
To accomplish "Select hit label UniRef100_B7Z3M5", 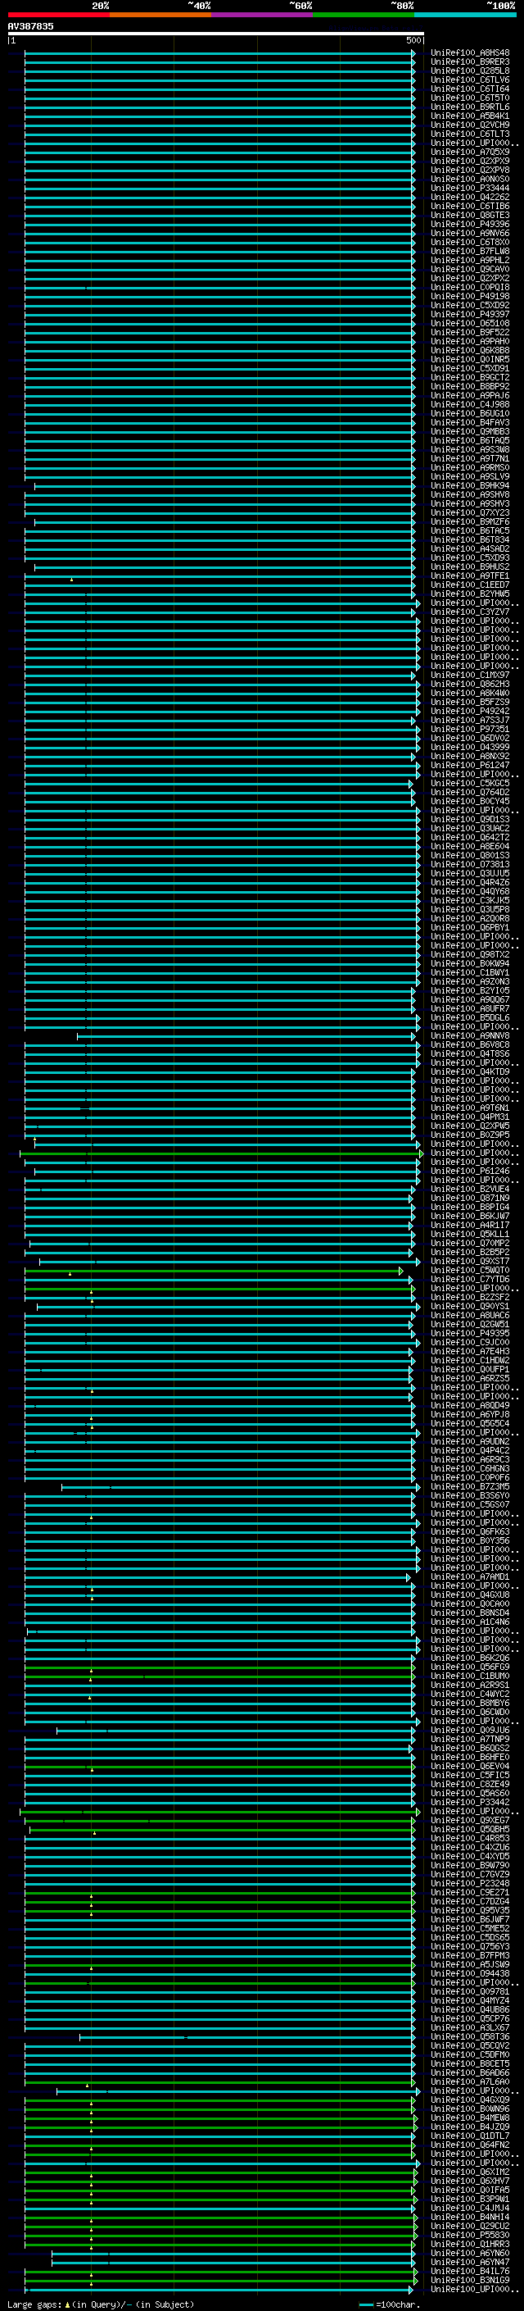I will point(470,1487).
